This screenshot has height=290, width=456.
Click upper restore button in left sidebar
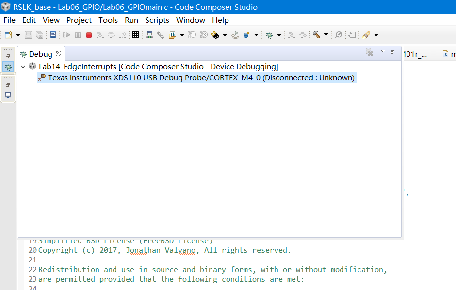tap(8, 56)
